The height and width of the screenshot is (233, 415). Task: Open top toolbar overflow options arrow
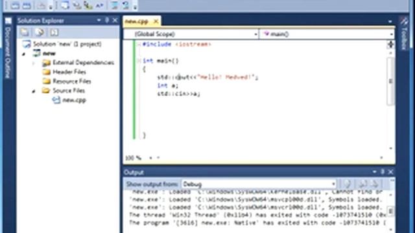(x=136, y=7)
